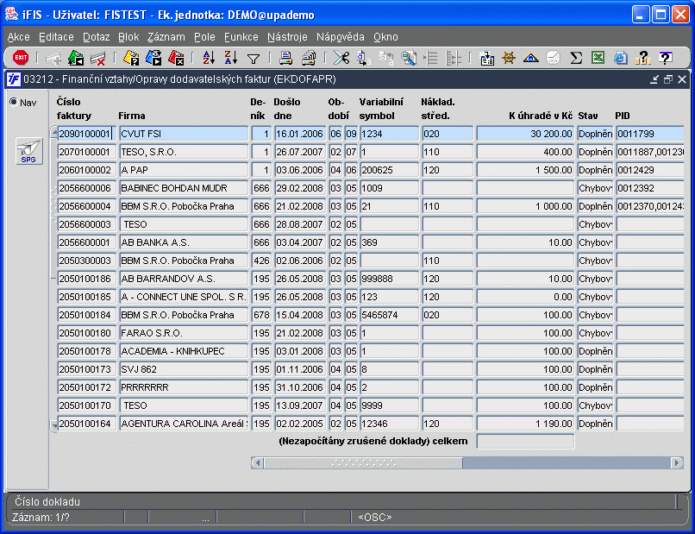Screen dimensions: 695x534
Task: Click the record list scroll-down arrow
Action: pos(54,426)
